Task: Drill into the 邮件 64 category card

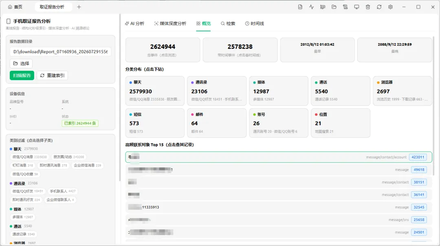Action: click(x=217, y=123)
